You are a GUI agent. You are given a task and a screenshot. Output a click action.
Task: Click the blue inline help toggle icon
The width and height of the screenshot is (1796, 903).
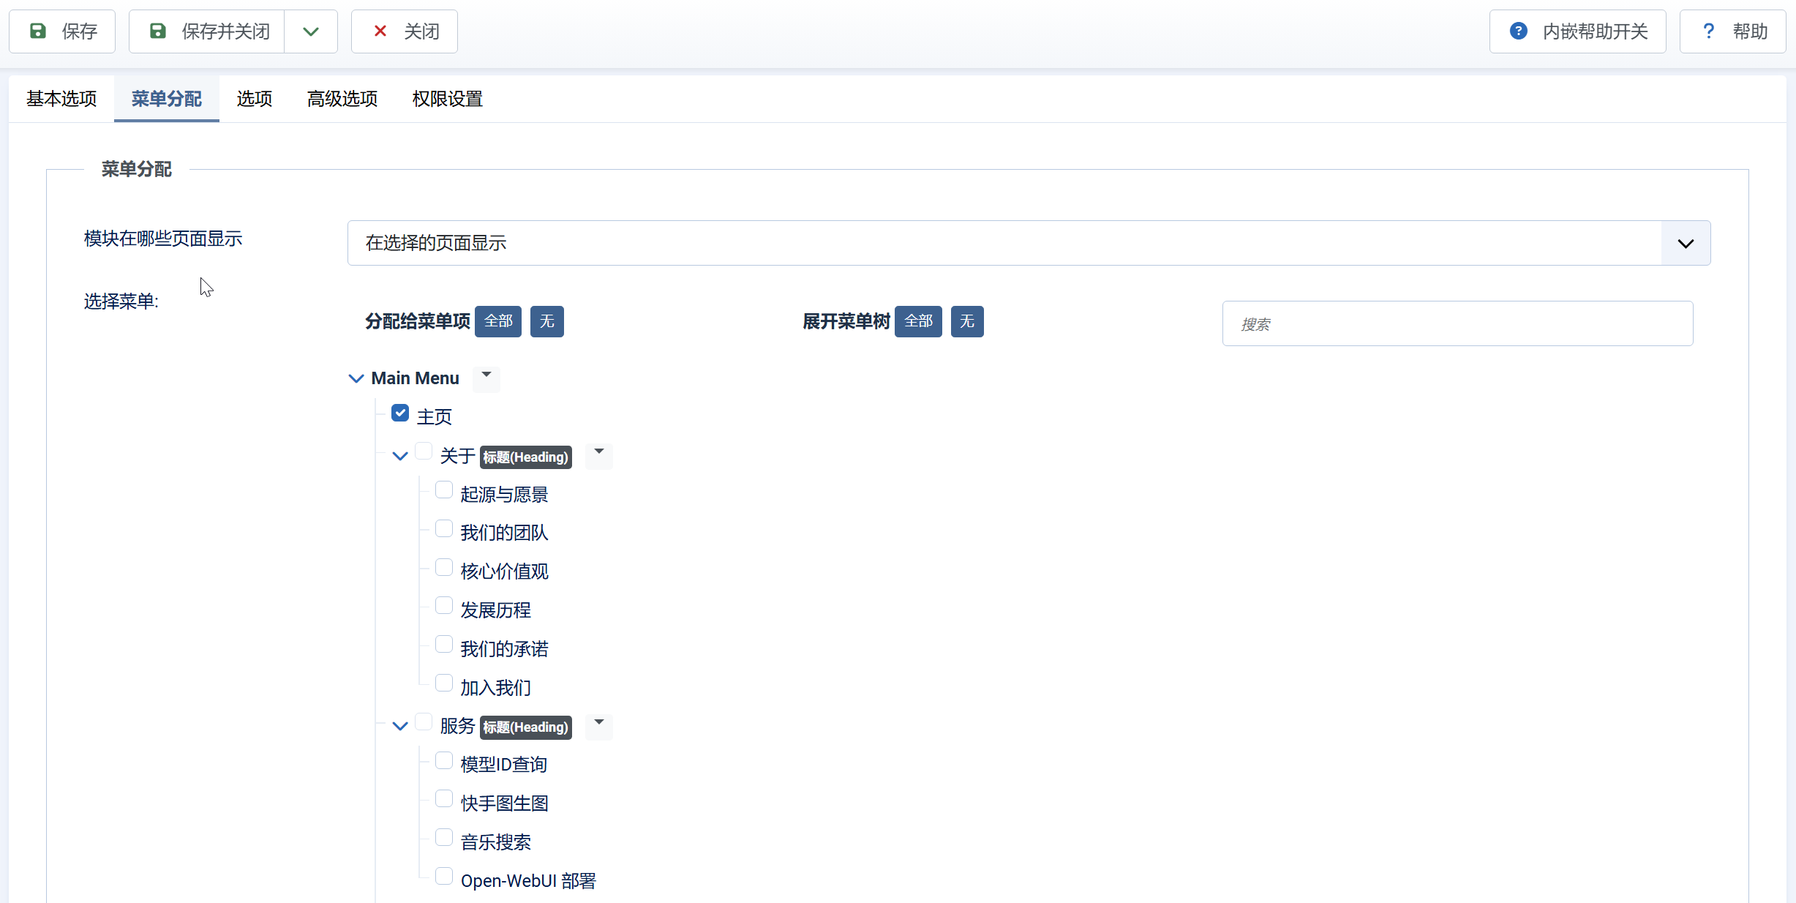(1518, 31)
